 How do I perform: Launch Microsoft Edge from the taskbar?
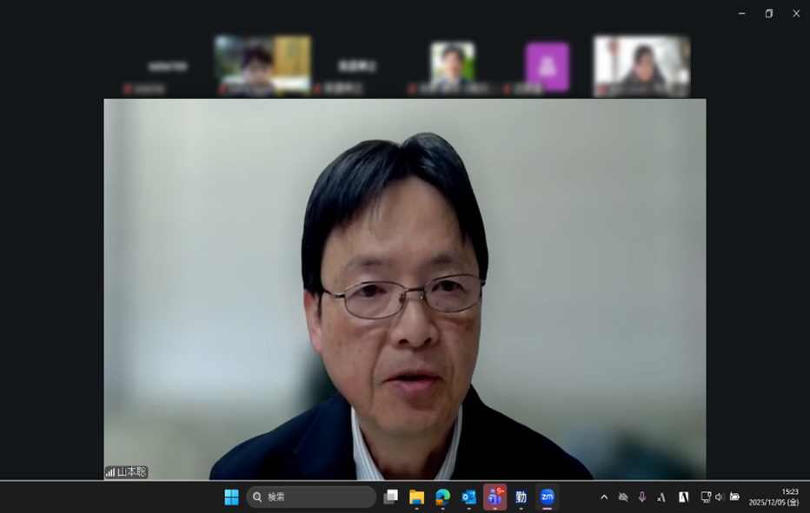coord(443,497)
